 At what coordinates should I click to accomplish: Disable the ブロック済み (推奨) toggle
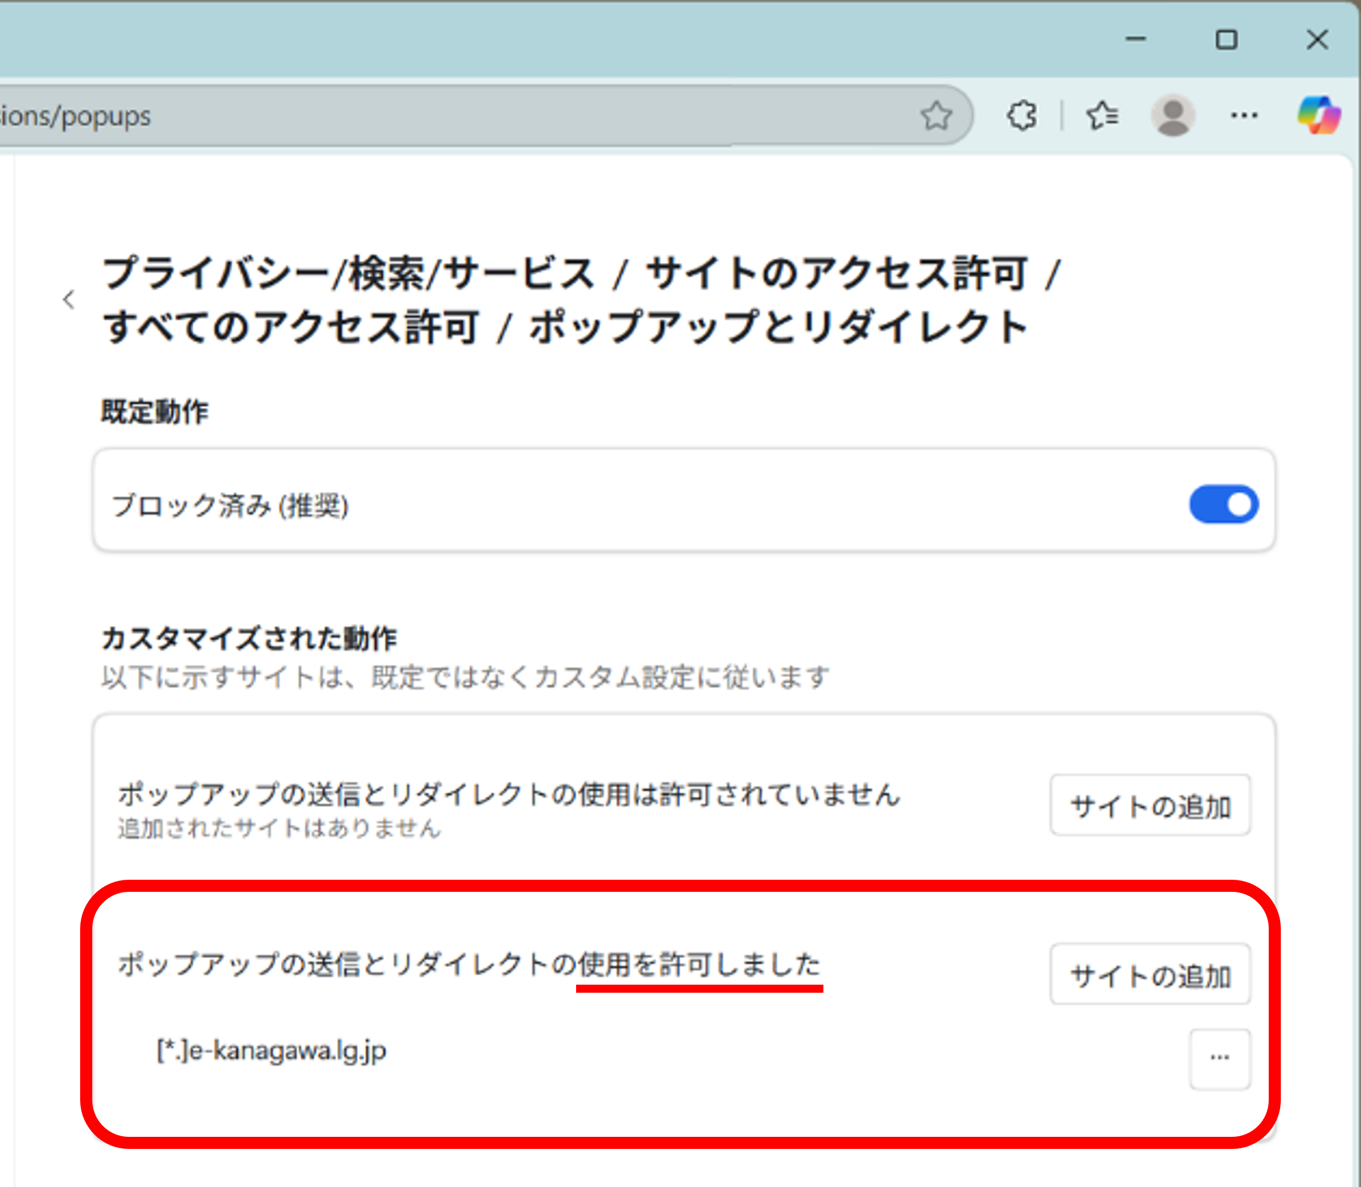(1223, 505)
